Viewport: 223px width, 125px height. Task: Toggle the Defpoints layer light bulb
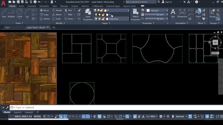96,19
